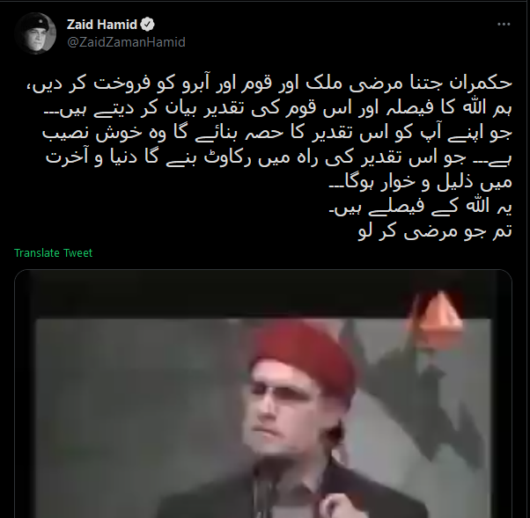Click the speaker's red cap in video
Screen dimensions: 530x518
(x=303, y=353)
